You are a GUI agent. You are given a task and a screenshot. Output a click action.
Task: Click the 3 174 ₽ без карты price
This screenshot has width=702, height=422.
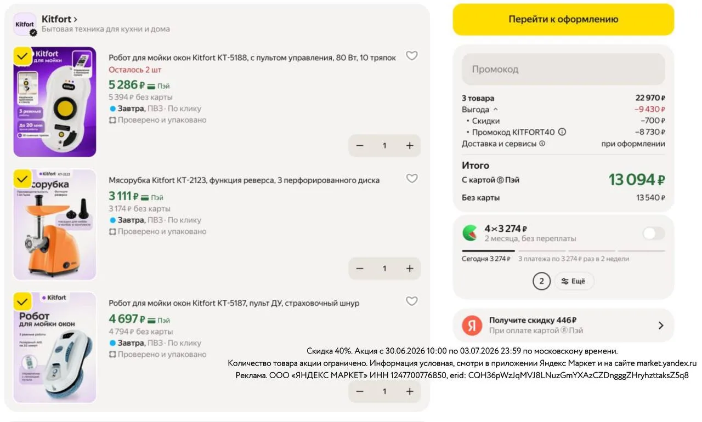pos(139,209)
